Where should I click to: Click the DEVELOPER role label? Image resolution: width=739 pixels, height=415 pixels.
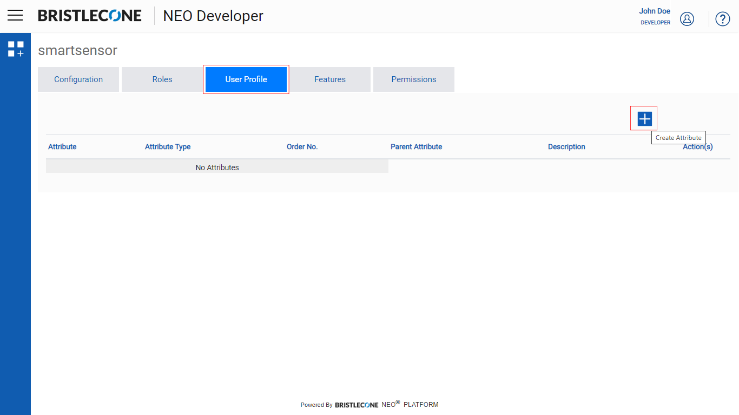(655, 23)
